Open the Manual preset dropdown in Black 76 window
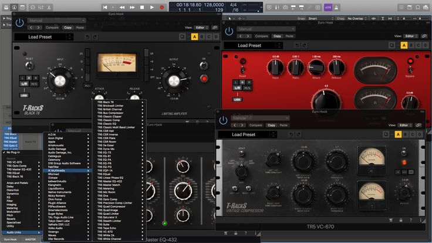This screenshot has width=432, height=243. [58, 21]
